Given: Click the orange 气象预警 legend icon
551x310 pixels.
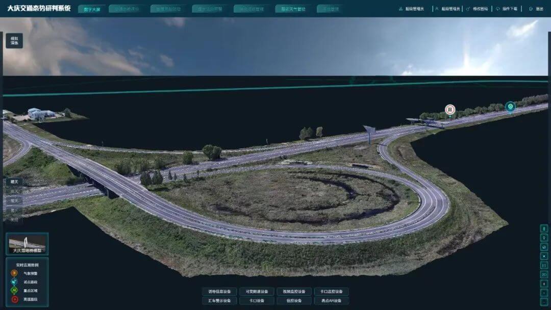Looking at the screenshot, I should click(14, 273).
